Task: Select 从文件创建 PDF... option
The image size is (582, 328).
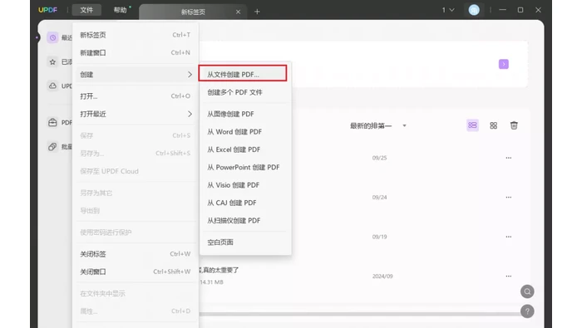Action: (x=243, y=73)
